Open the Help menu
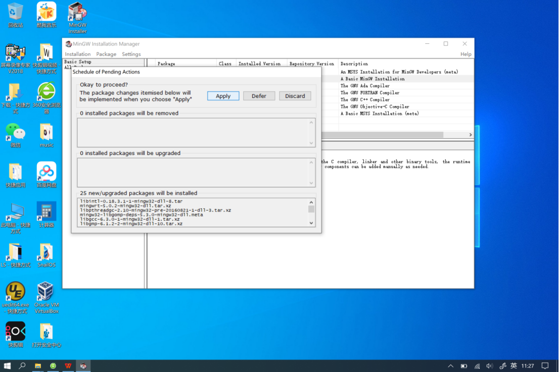This screenshot has height=372, width=559. click(x=465, y=54)
